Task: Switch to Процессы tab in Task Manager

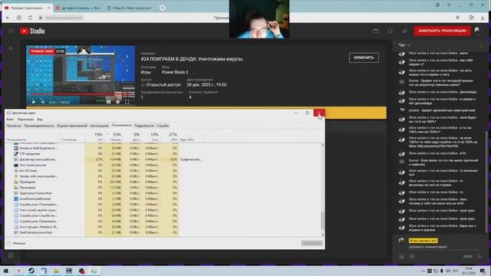Action: pyautogui.click(x=14, y=126)
